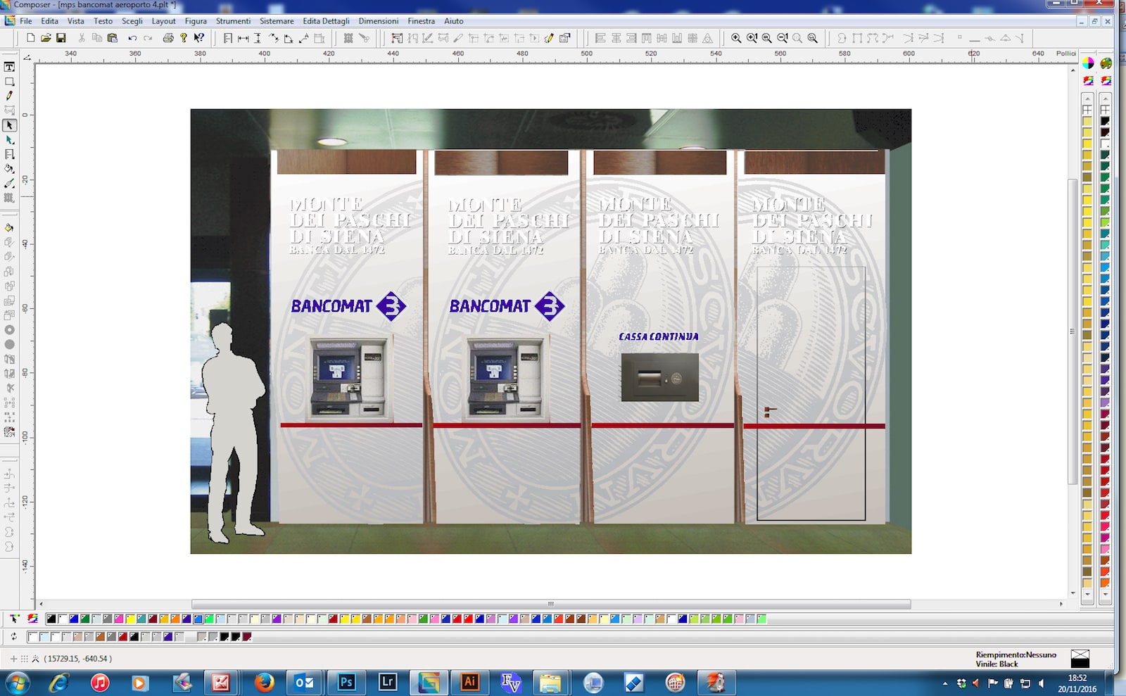Open the Vista menu
Viewport: 1126px width, 696px height.
point(75,21)
